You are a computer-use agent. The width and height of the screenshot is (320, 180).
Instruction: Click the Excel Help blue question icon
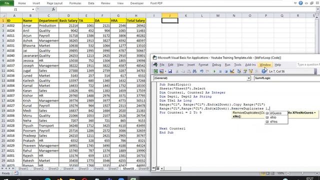[x=300, y=3]
